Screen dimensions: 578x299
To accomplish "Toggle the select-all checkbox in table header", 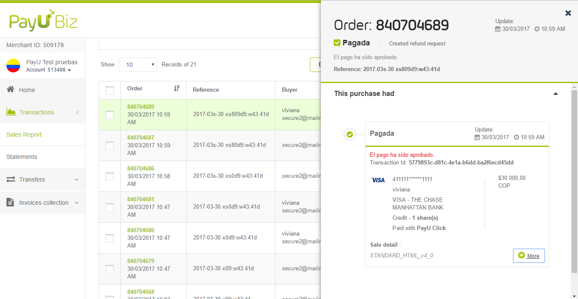I will click(x=110, y=90).
